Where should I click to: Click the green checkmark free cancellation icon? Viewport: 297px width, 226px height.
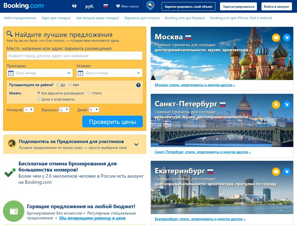point(10,173)
